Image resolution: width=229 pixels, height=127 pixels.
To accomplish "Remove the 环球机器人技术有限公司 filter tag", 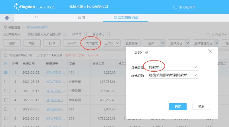I will pyautogui.click(x=64, y=35).
